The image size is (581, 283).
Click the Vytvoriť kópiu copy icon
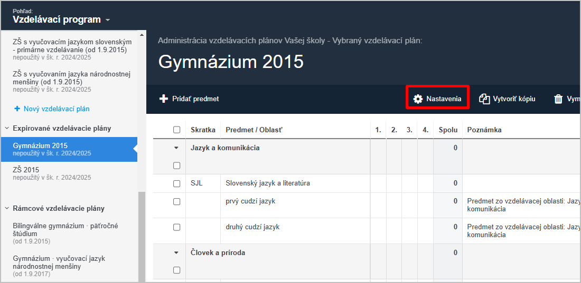pos(484,99)
